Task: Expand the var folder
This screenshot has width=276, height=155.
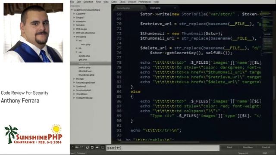Action: (77, 52)
